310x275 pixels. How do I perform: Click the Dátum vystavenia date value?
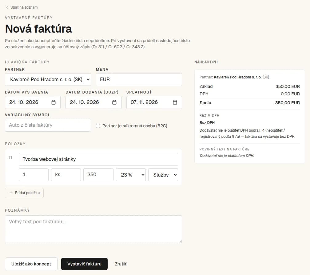[24, 102]
